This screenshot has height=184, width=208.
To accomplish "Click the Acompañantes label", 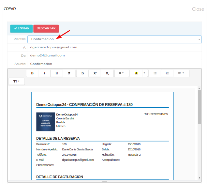I will click(111, 160).
